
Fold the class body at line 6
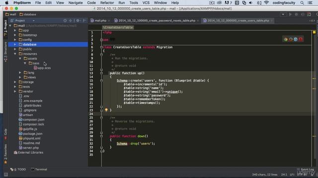tap(101, 47)
